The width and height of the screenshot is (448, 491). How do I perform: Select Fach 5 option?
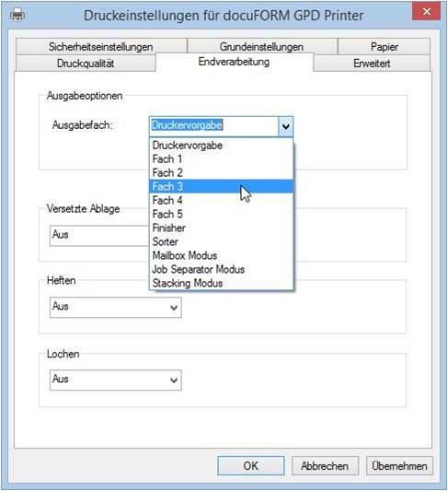point(222,215)
